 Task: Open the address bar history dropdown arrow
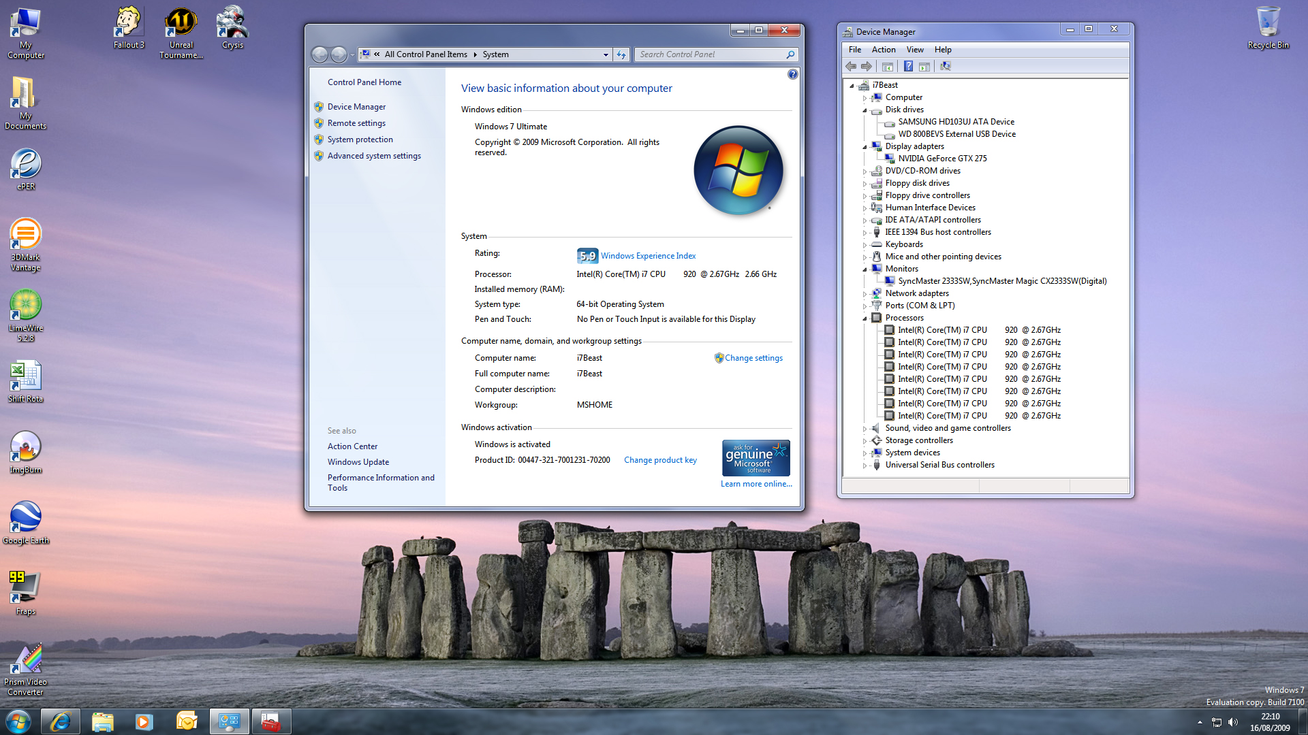click(x=606, y=54)
